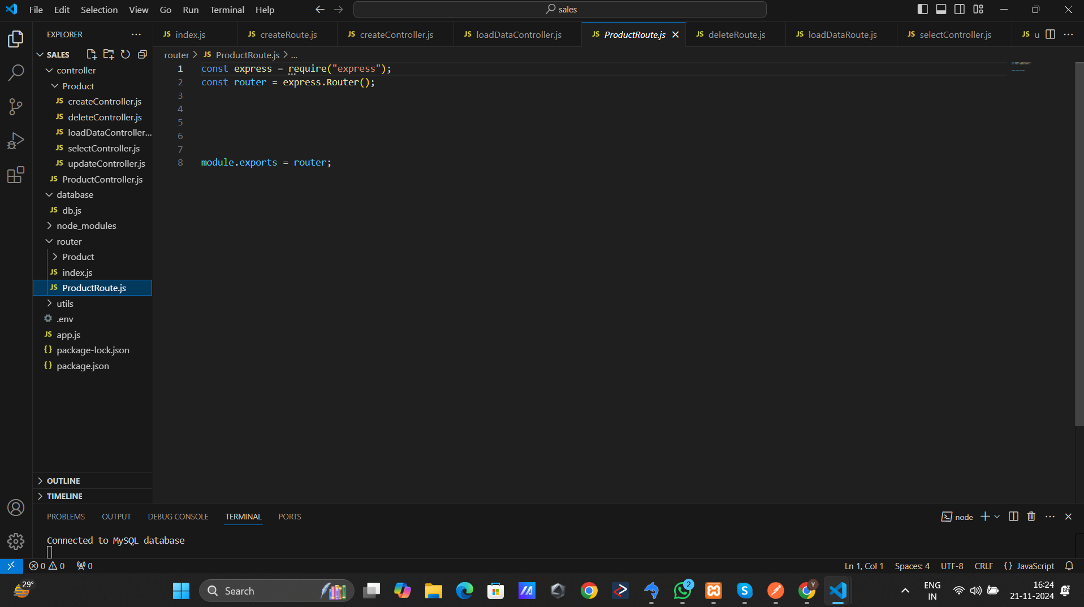Open the Run and Debug view
1084x607 pixels.
(x=16, y=141)
